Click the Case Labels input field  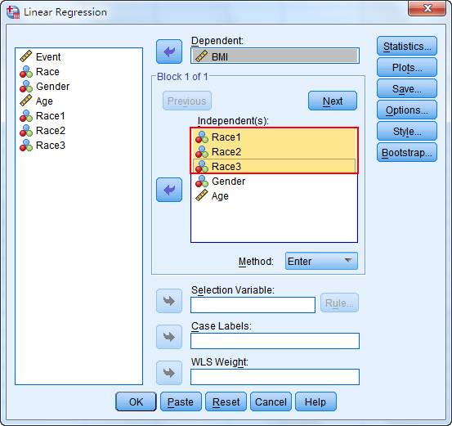click(275, 341)
